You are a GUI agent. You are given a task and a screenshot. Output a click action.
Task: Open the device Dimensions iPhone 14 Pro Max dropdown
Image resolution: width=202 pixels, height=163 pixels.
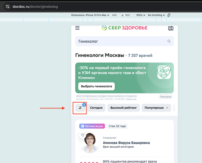pyautogui.click(x=90, y=15)
